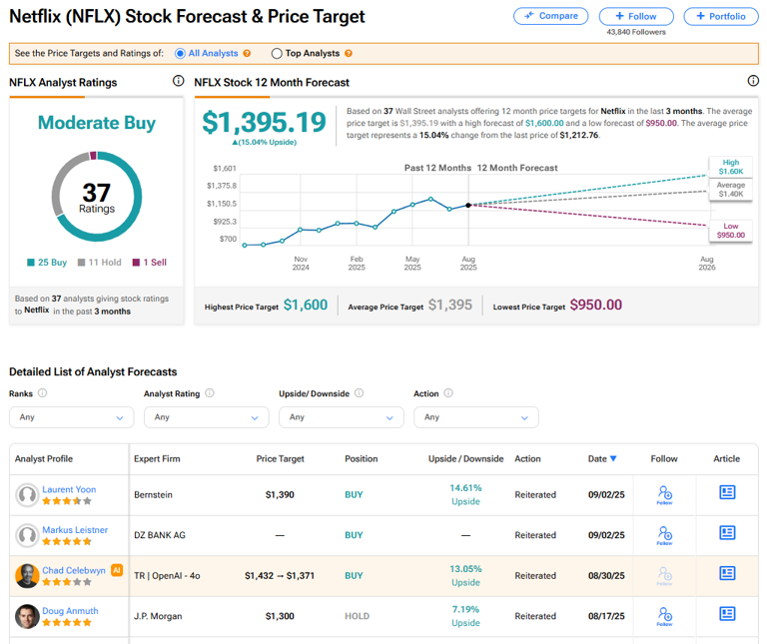Click the Upside / Downside column header
This screenshot has height=644, width=767.
point(465,458)
